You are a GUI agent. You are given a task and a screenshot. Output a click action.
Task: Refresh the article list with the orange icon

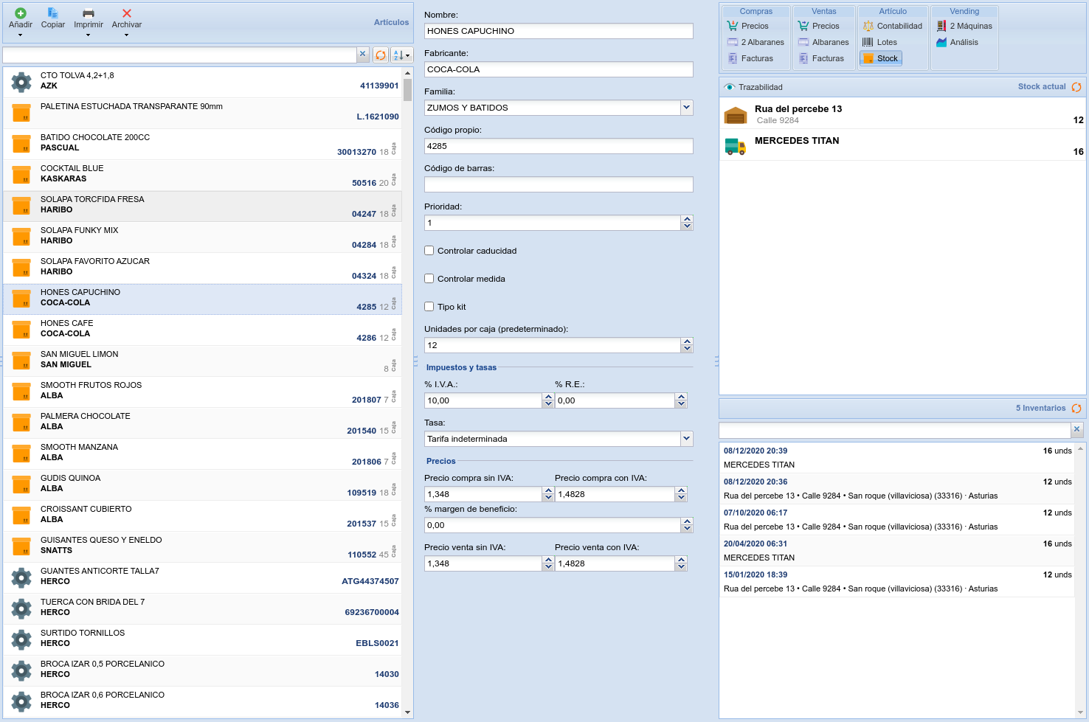(x=381, y=55)
